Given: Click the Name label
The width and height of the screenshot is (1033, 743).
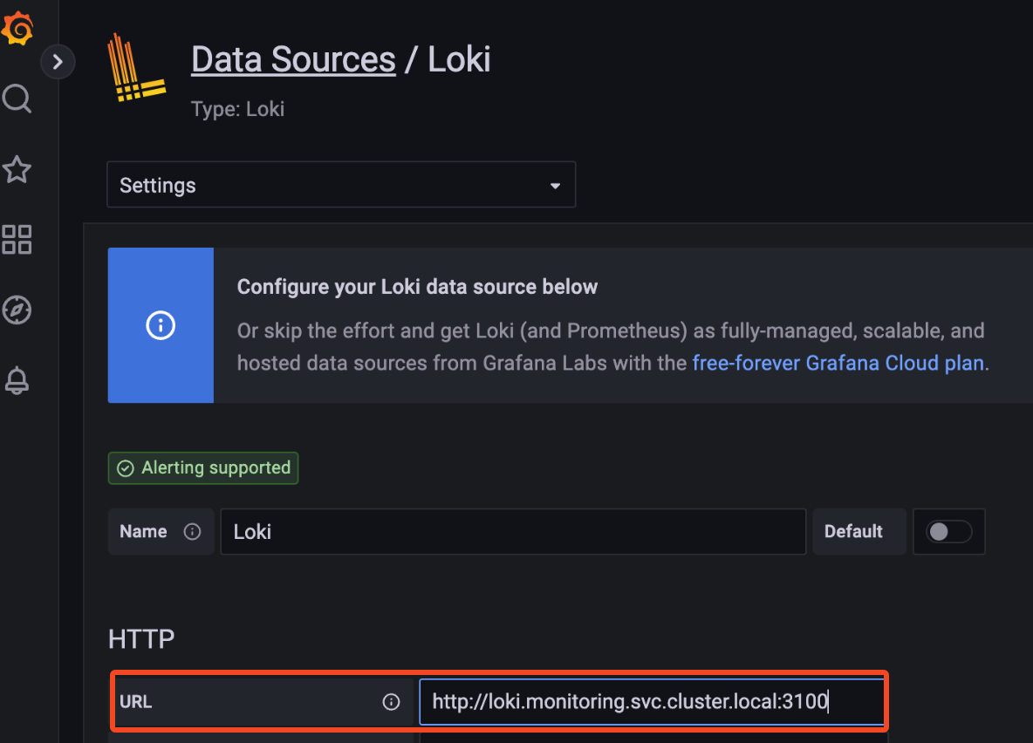Looking at the screenshot, I should point(143,532).
